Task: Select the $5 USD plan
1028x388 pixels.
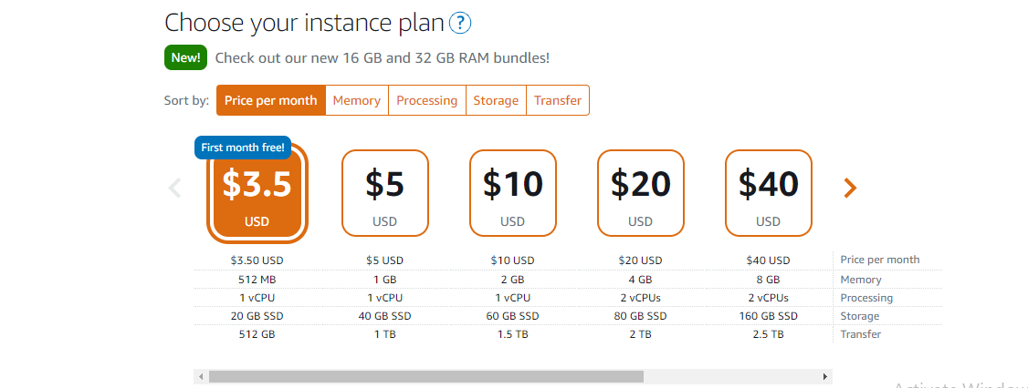Action: pos(384,193)
